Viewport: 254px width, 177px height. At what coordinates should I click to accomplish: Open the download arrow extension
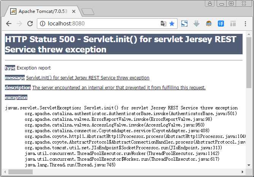click(196, 24)
